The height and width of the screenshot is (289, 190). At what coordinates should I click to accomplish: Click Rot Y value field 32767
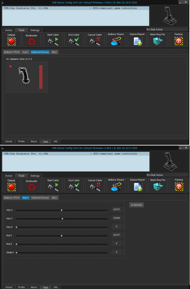tap(116, 235)
